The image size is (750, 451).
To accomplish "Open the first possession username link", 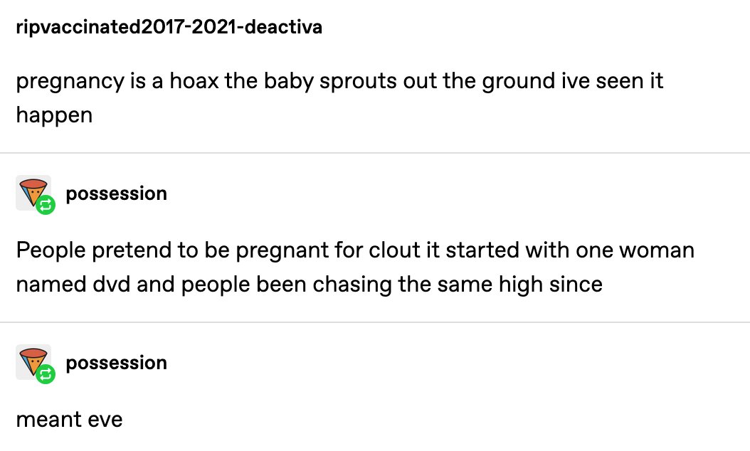I will [116, 193].
